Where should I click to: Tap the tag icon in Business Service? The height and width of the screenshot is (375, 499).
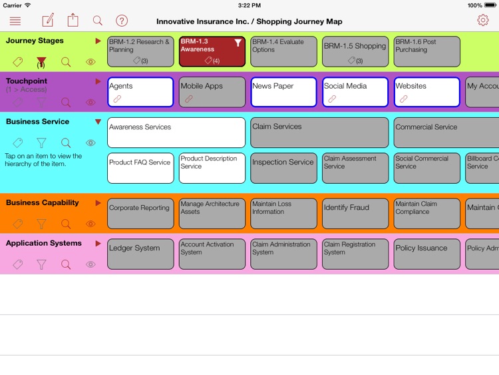[18, 143]
